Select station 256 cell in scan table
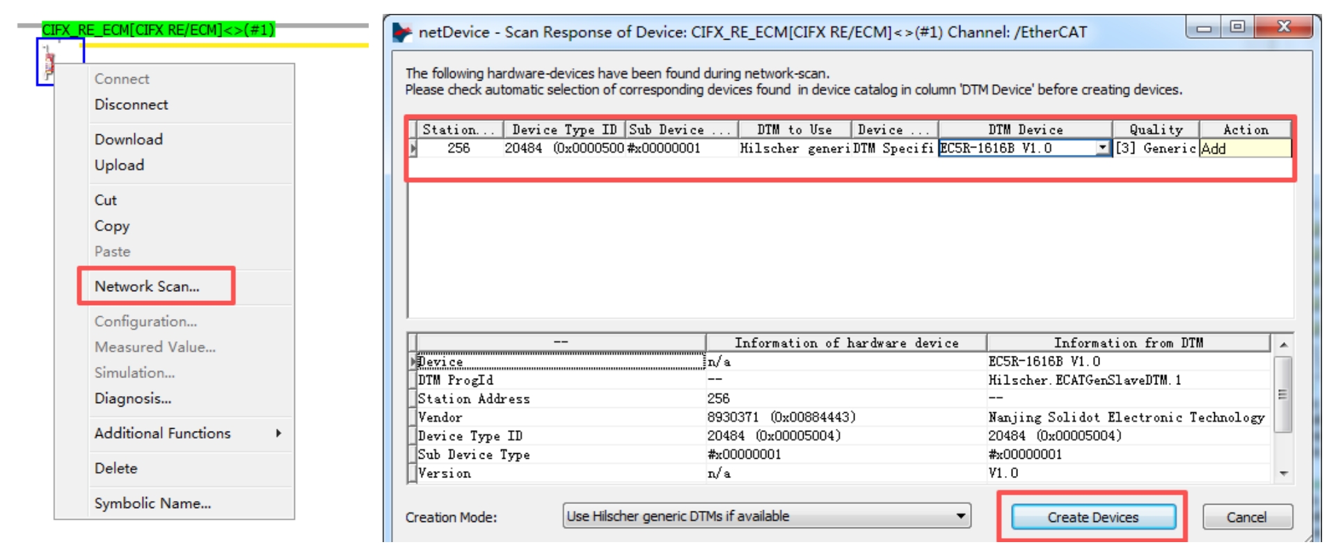Image resolution: width=1336 pixels, height=556 pixels. pos(459,148)
